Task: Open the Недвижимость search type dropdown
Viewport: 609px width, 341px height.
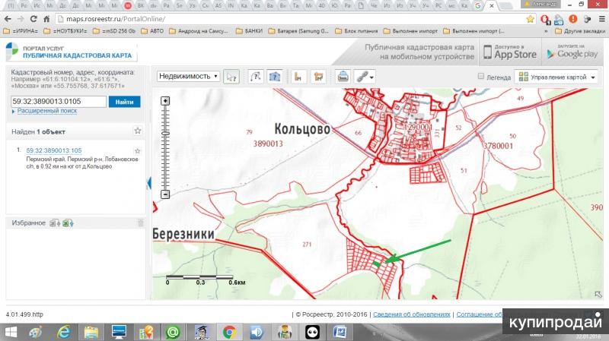Action: pyautogui.click(x=188, y=77)
